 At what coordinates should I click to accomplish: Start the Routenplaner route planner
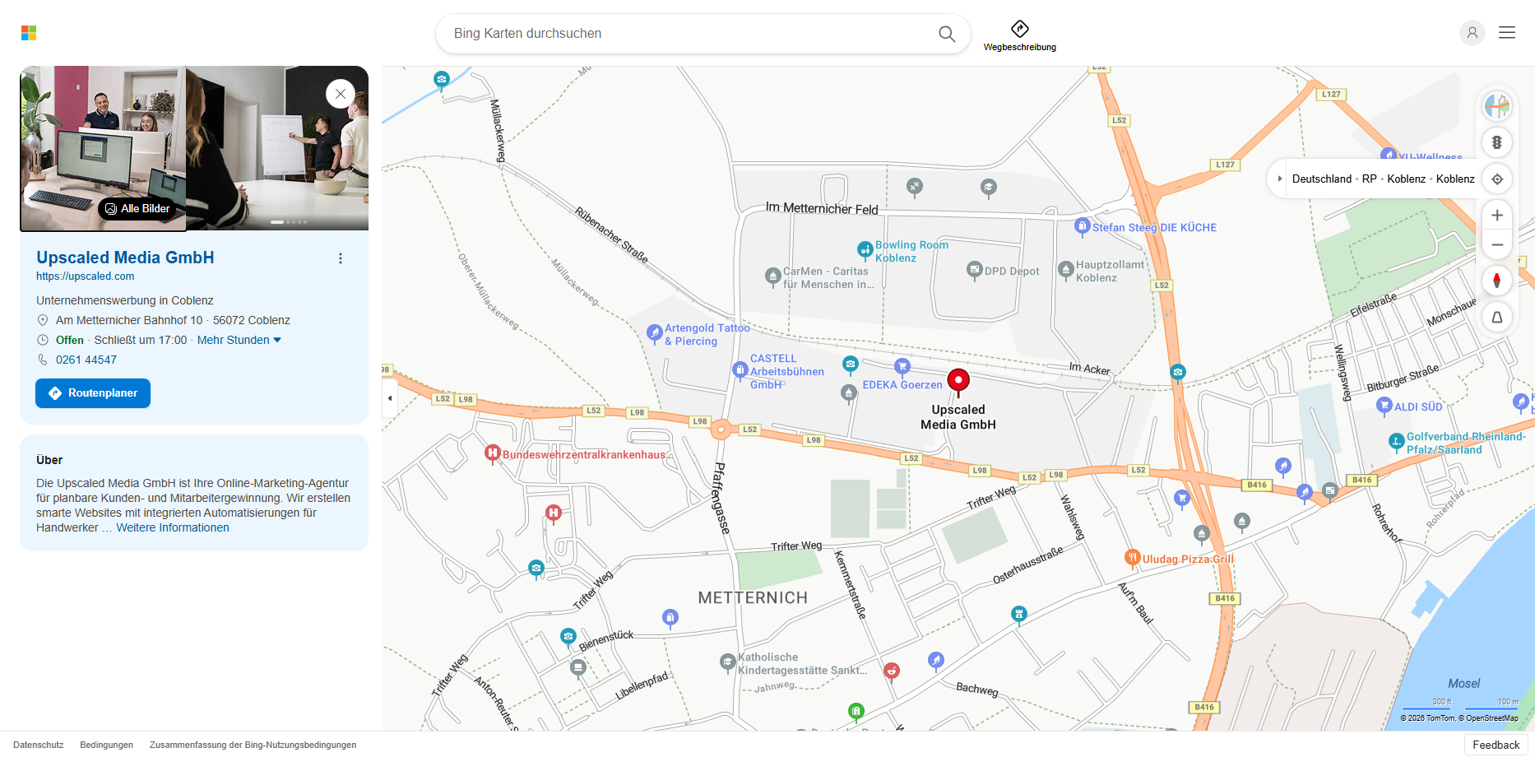click(x=93, y=393)
